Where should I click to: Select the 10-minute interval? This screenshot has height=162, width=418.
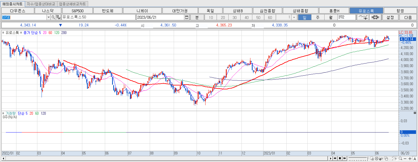(x=211, y=17)
